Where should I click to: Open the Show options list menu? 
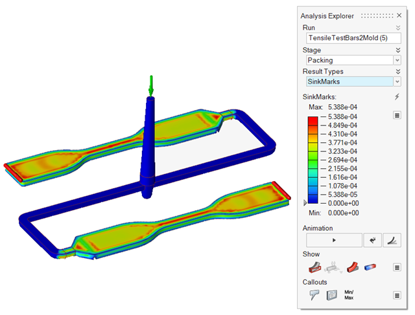point(397,266)
